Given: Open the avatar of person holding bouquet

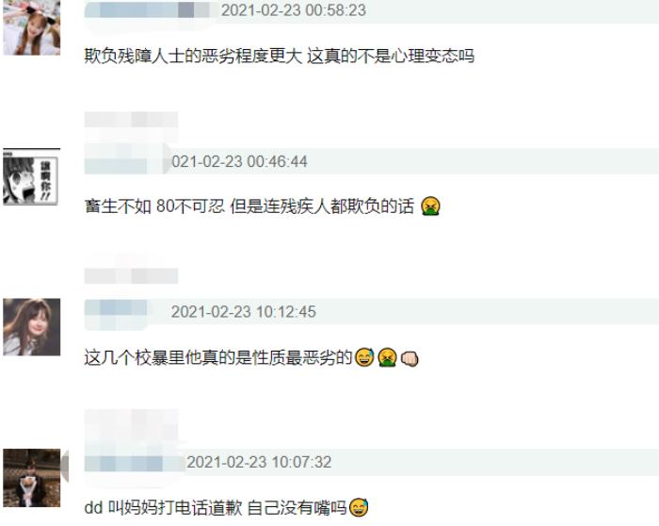Looking at the screenshot, I should [x=31, y=478].
